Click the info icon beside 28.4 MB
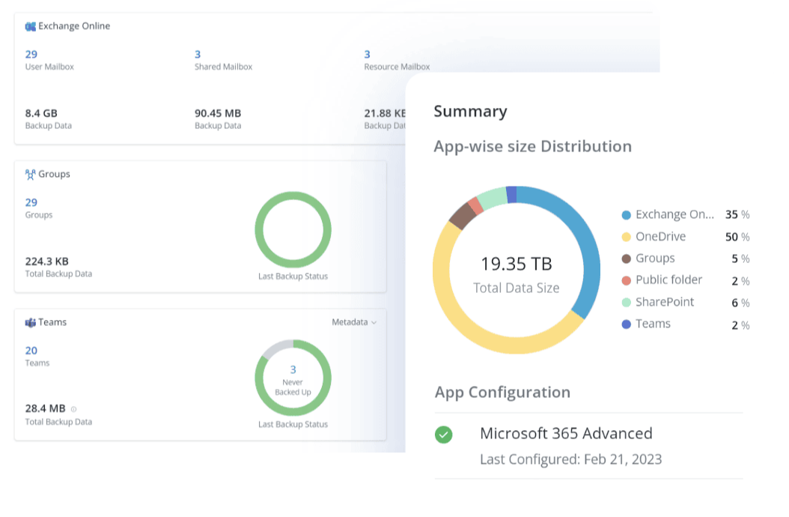 (73, 409)
